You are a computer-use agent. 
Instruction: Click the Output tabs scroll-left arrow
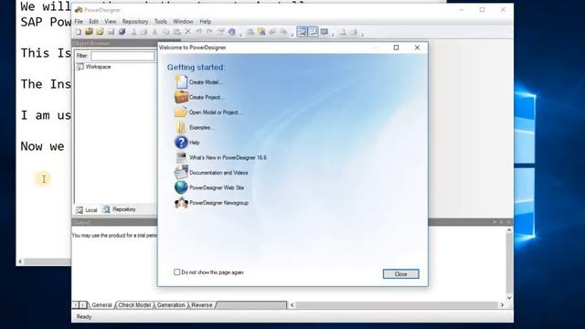(x=76, y=305)
